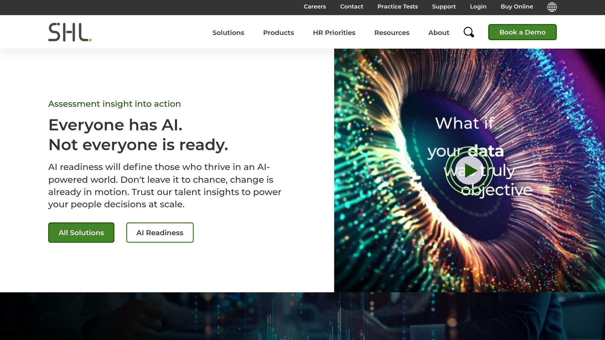Open the Support link
The height and width of the screenshot is (340, 605).
click(444, 6)
